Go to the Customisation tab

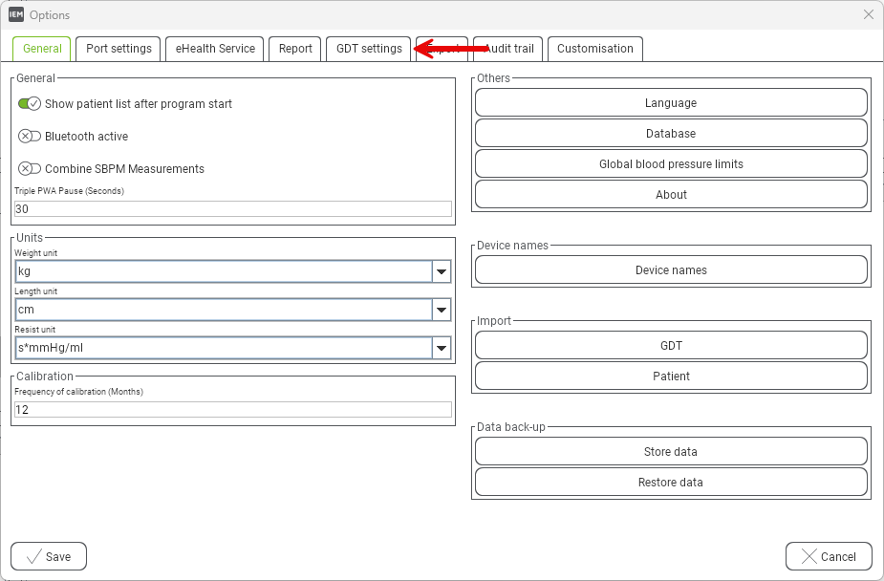pyautogui.click(x=594, y=49)
